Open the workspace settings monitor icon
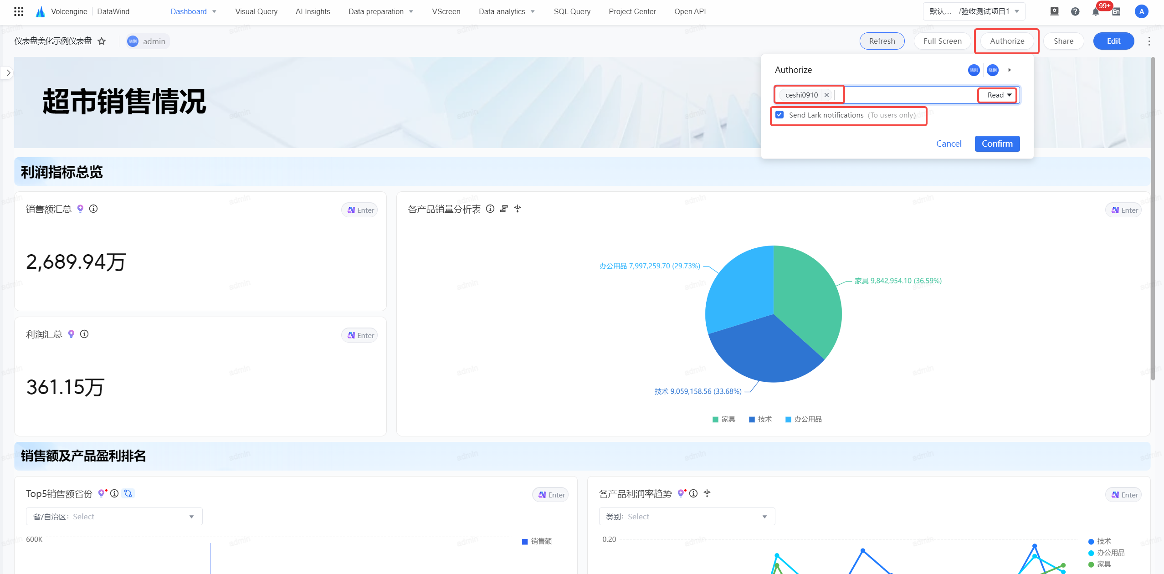Image resolution: width=1164 pixels, height=574 pixels. pos(1054,11)
